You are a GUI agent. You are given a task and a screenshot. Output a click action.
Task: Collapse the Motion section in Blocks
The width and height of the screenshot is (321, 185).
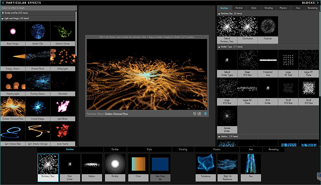tap(219, 137)
